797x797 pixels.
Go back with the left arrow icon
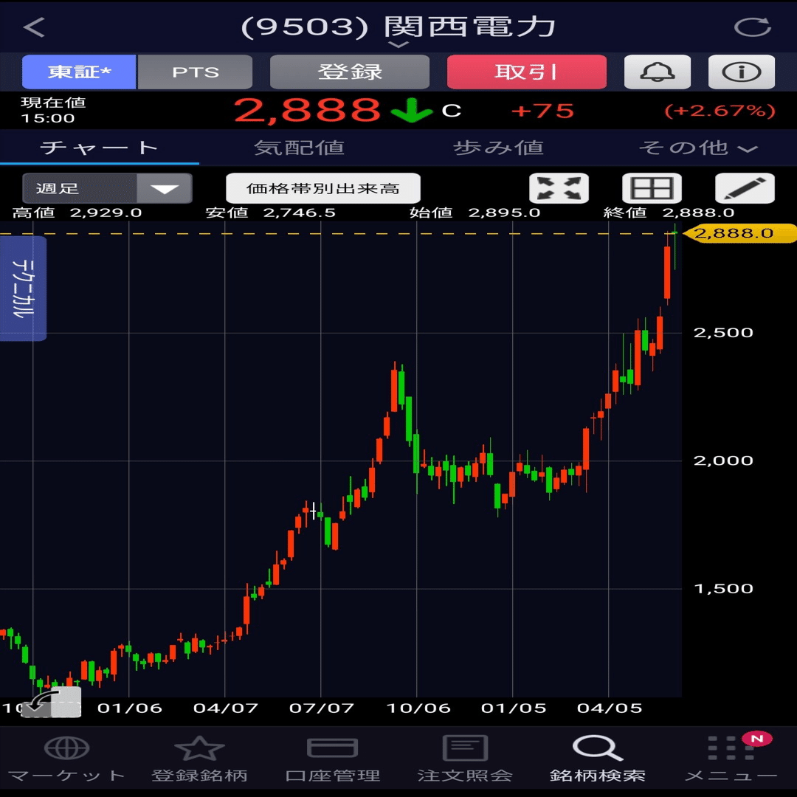coord(34,27)
